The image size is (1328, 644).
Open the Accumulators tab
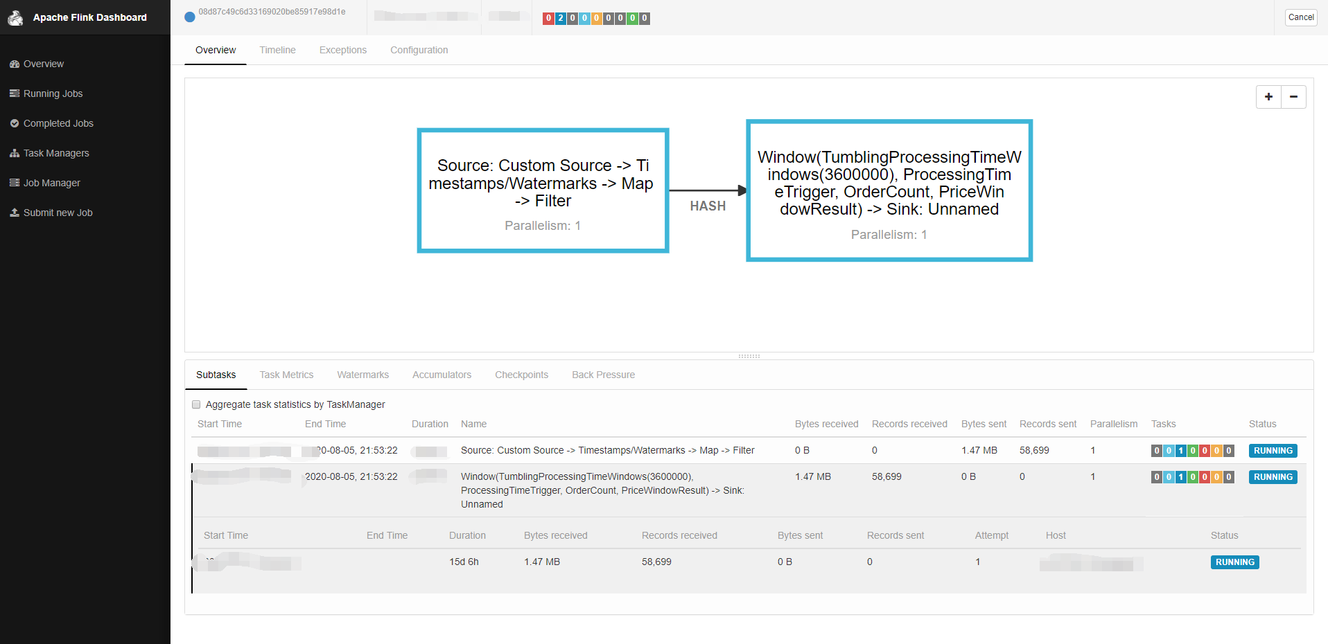point(442,375)
